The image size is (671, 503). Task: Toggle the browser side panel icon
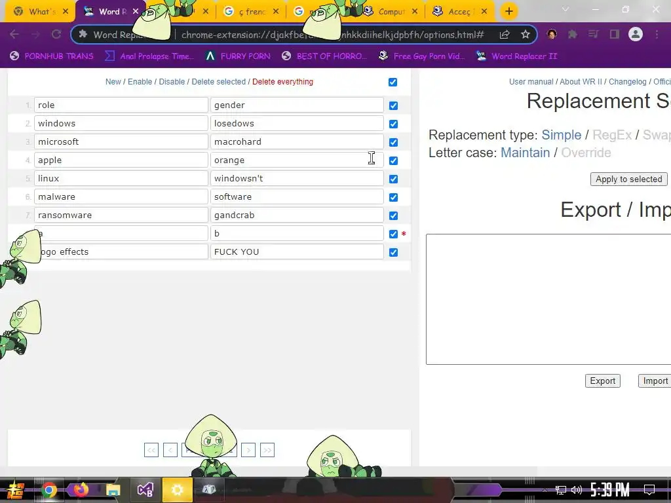(614, 34)
